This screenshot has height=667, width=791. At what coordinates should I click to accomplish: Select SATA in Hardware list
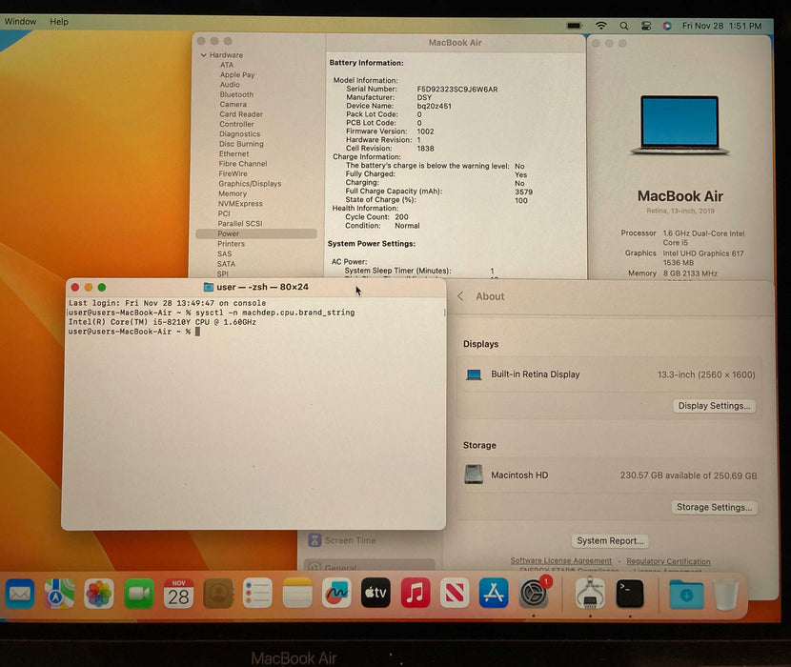(x=226, y=264)
